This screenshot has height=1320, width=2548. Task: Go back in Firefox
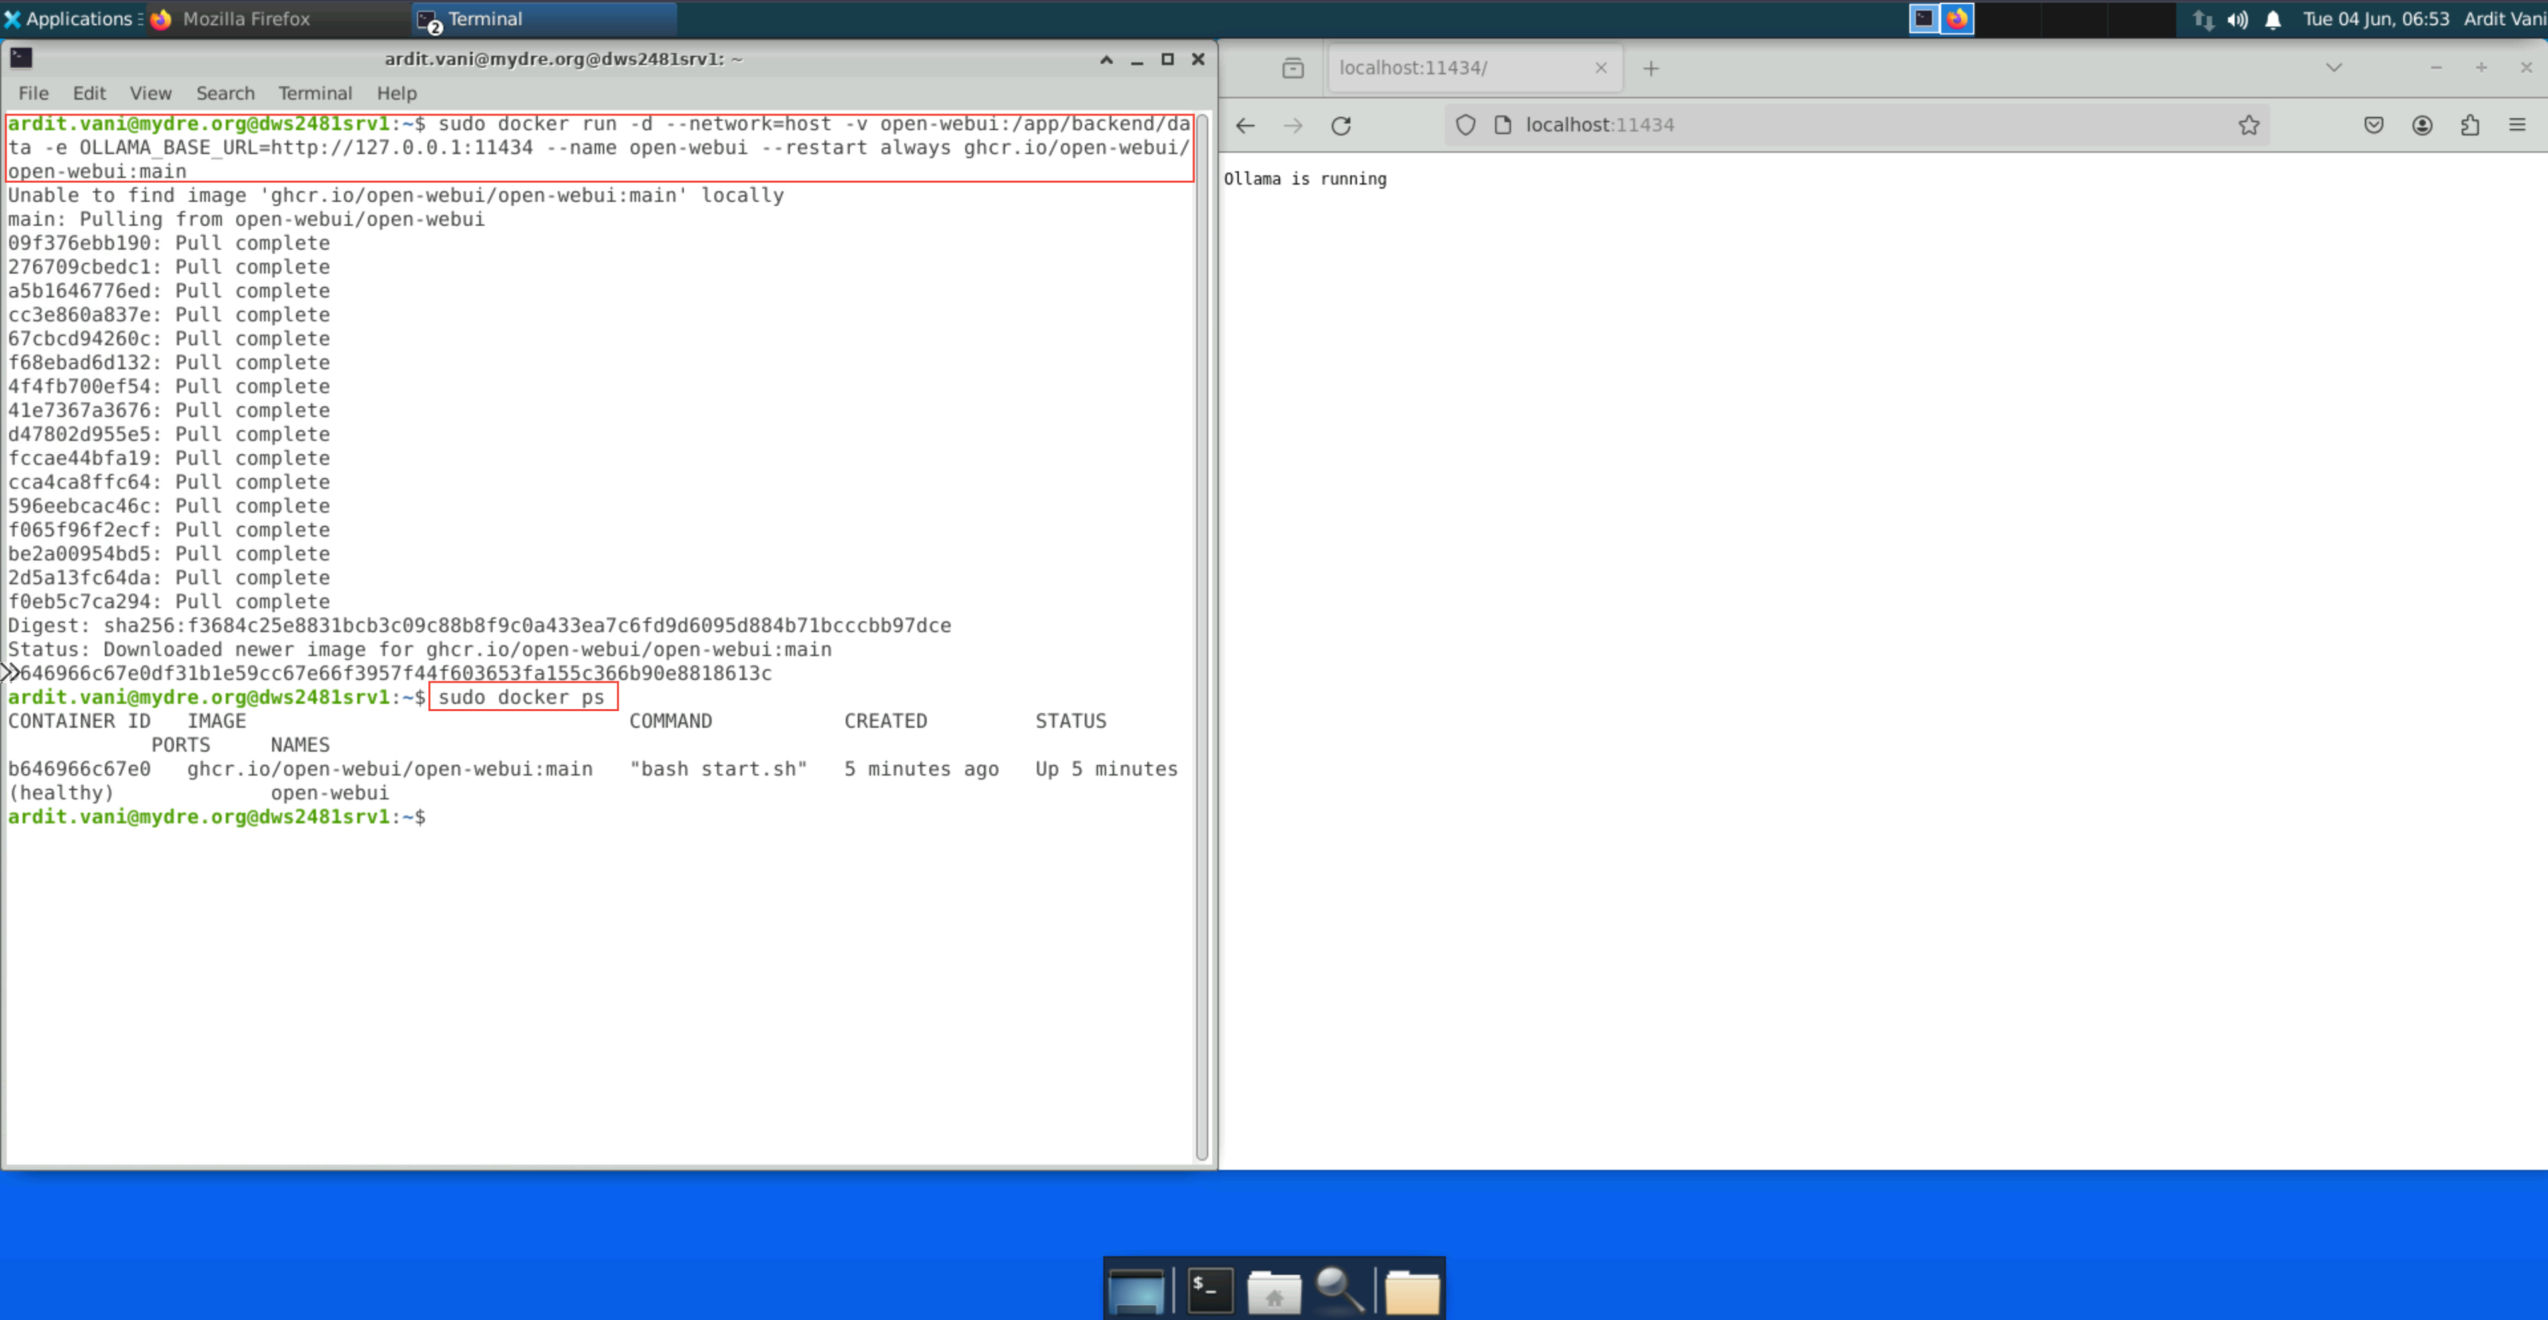[x=1245, y=125]
